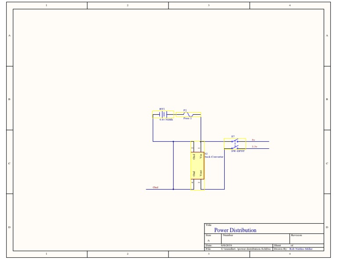Click the Vout pin name on converter
The height and width of the screenshot is (260, 337).
coord(201,173)
